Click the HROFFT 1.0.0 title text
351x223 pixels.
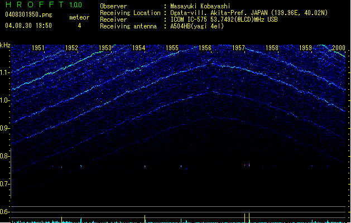click(44, 4)
